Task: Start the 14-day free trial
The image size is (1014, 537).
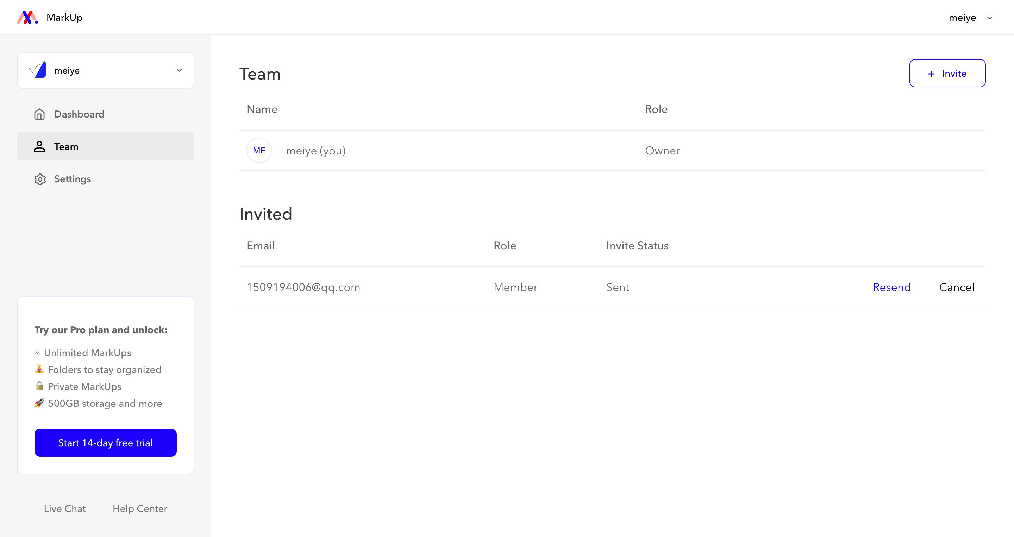Action: [106, 443]
